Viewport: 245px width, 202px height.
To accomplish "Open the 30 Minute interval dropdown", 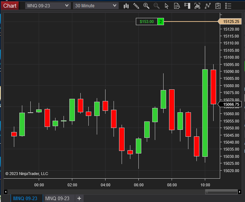I will point(96,6).
